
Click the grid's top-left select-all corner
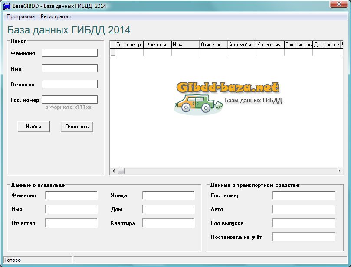[113, 45]
